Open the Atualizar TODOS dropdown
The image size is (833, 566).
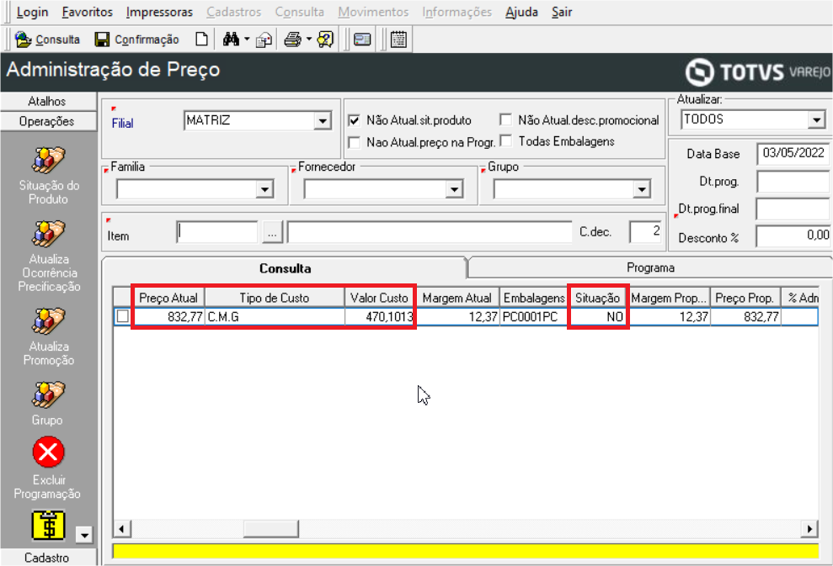coord(816,120)
